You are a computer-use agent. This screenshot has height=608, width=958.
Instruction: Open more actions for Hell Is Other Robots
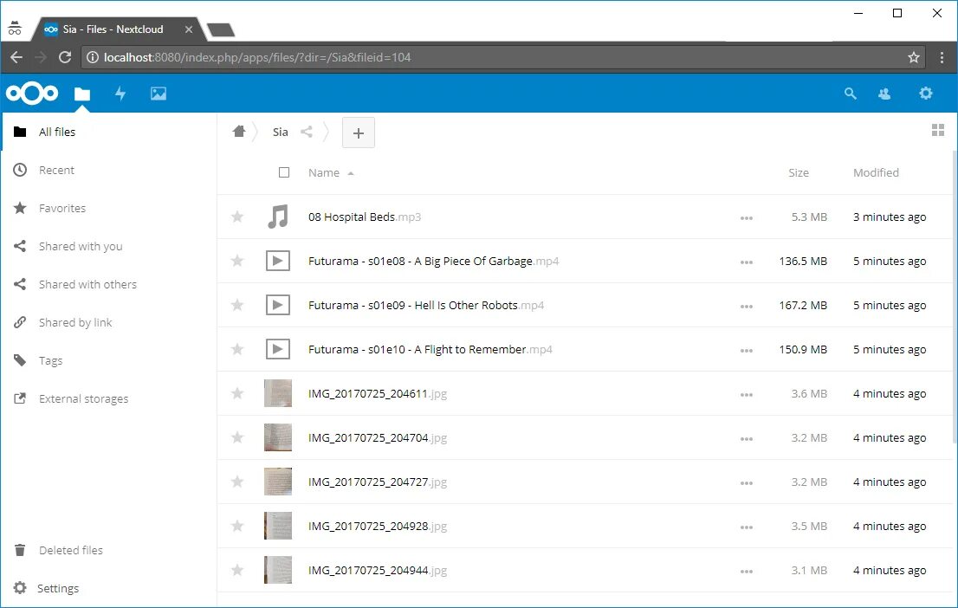point(746,306)
